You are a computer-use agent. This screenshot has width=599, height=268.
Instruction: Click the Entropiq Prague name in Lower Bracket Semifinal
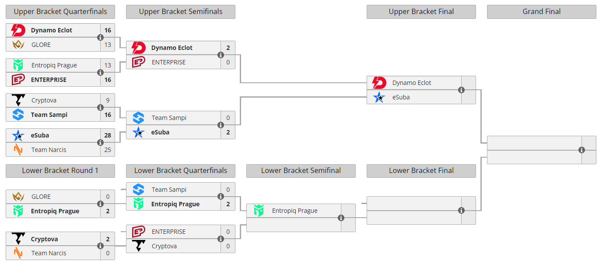(x=294, y=211)
